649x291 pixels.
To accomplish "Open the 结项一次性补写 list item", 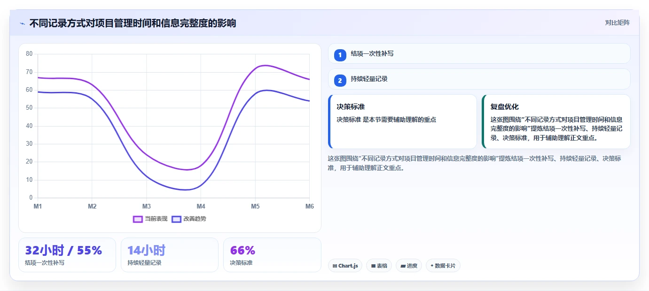I will tap(479, 53).
